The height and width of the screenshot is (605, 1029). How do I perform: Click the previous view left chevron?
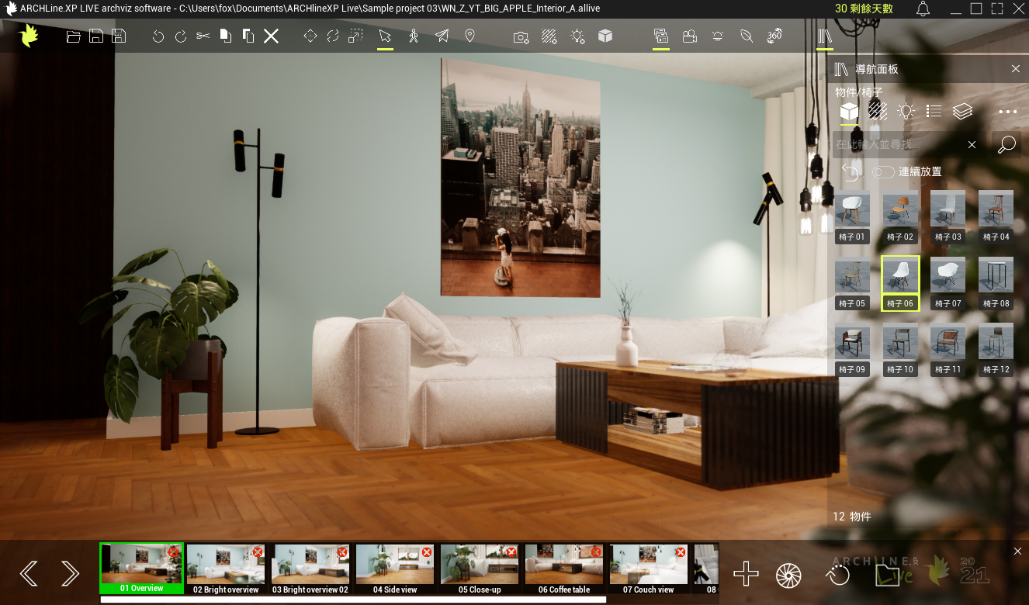click(x=29, y=573)
